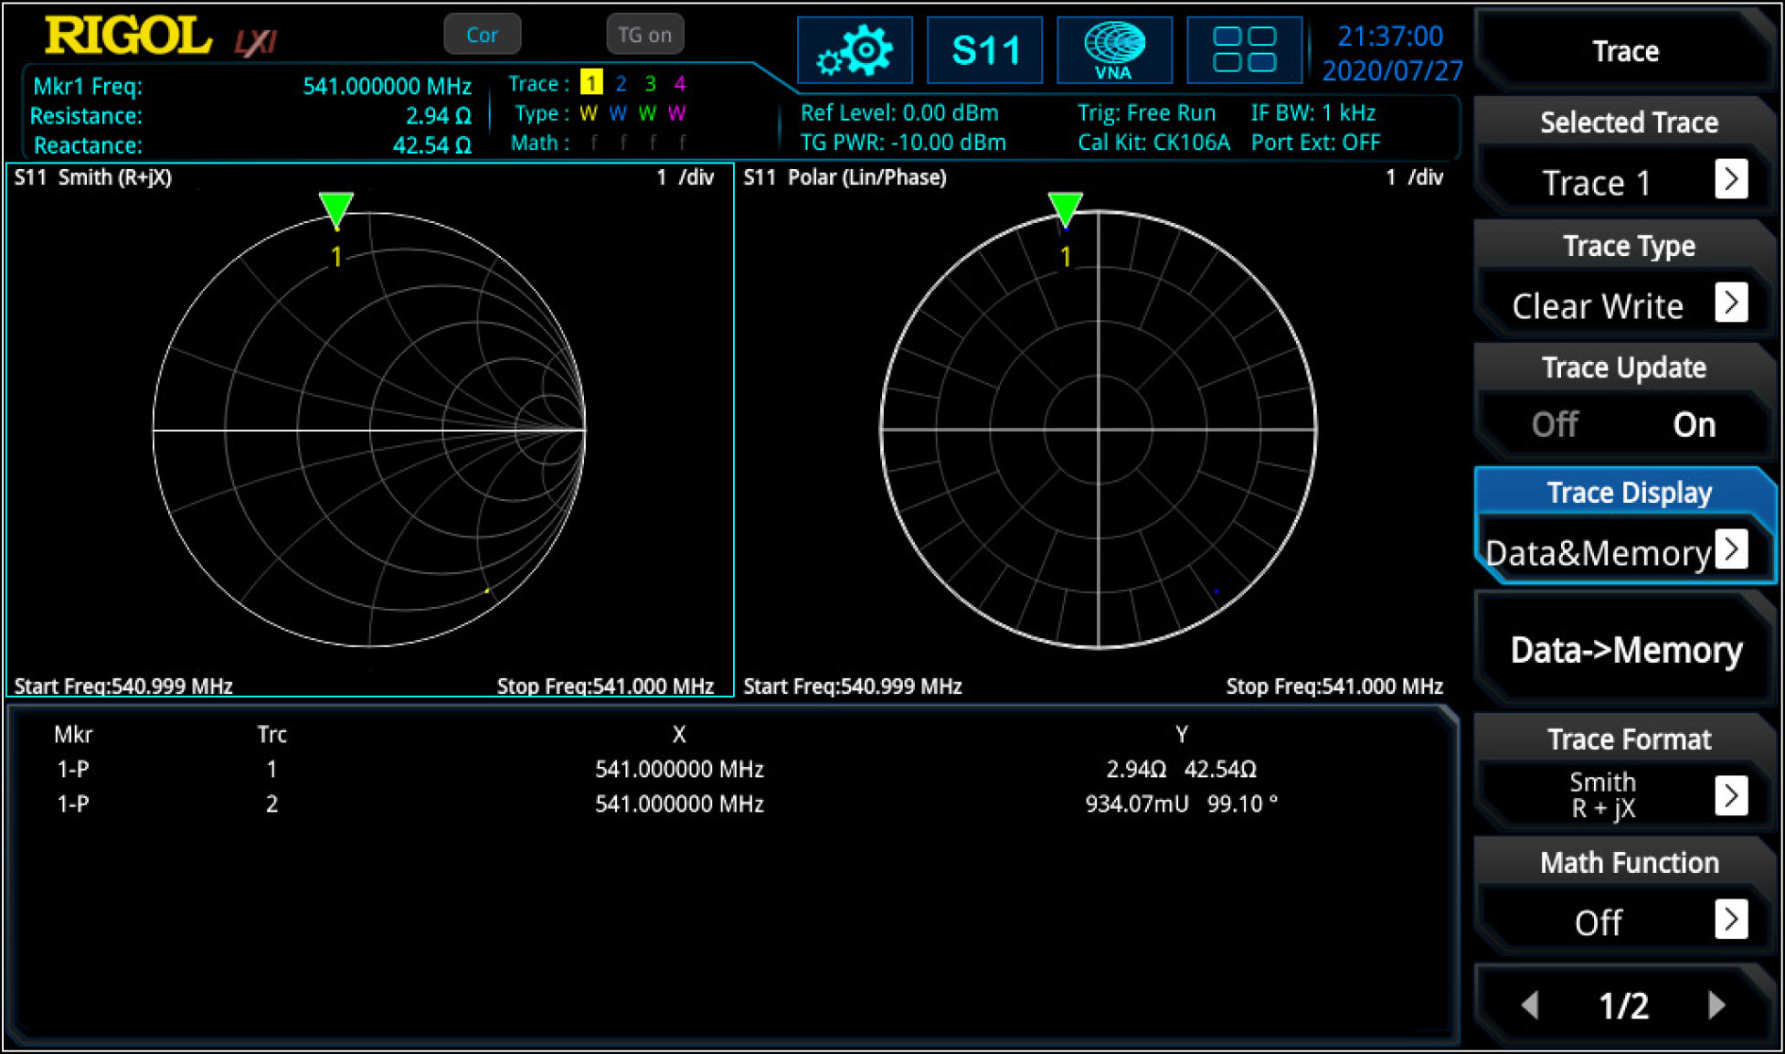1785x1054 pixels.
Task: Click the clock time 21:37:00
Action: tap(1390, 36)
